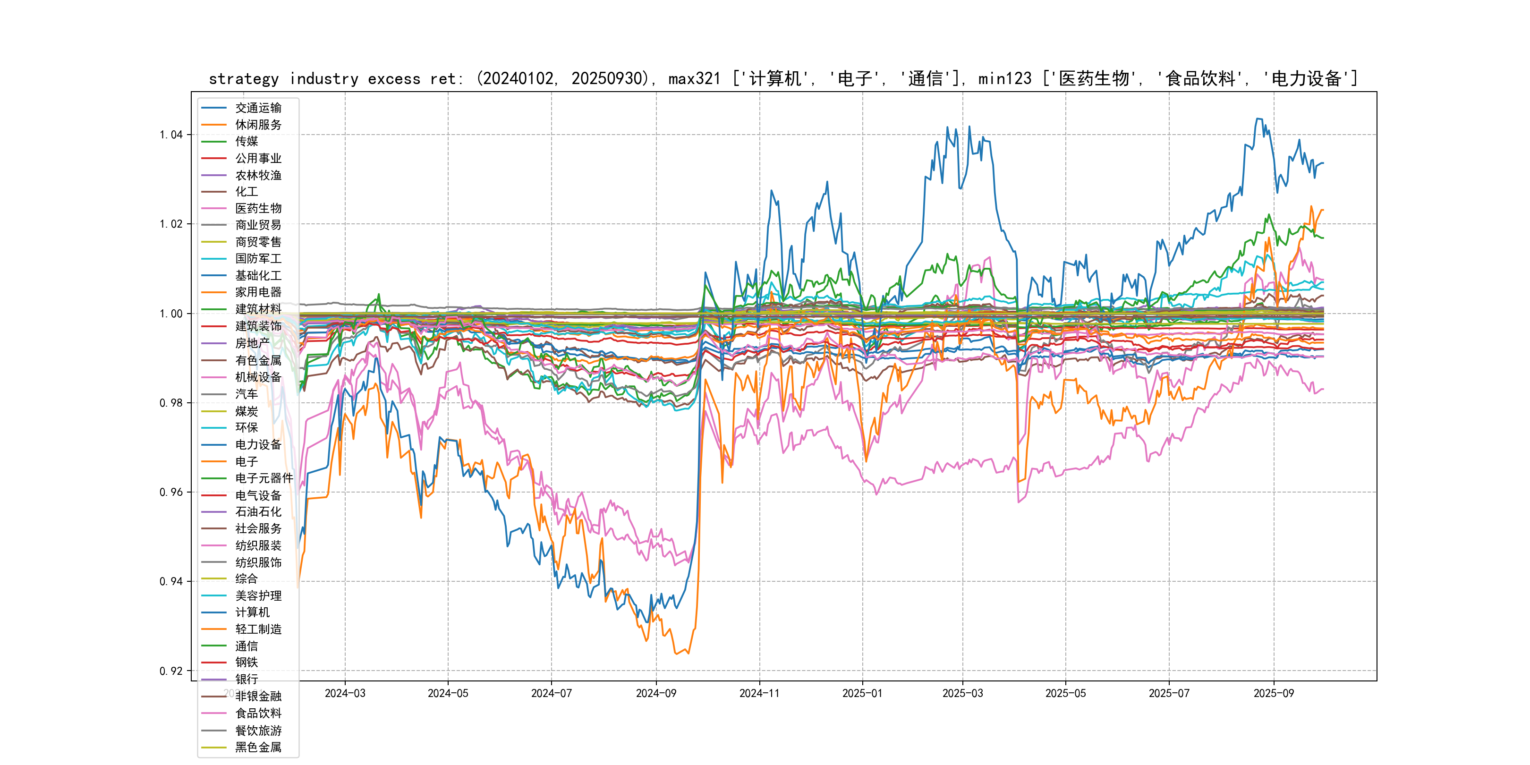Select the 电力设备 legend label
The height and width of the screenshot is (765, 1530).
click(258, 444)
